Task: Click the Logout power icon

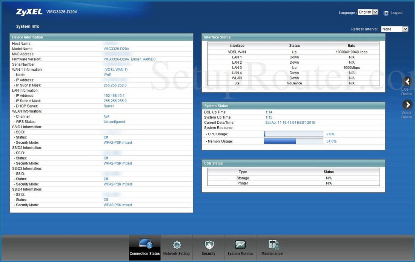Action: [386, 13]
